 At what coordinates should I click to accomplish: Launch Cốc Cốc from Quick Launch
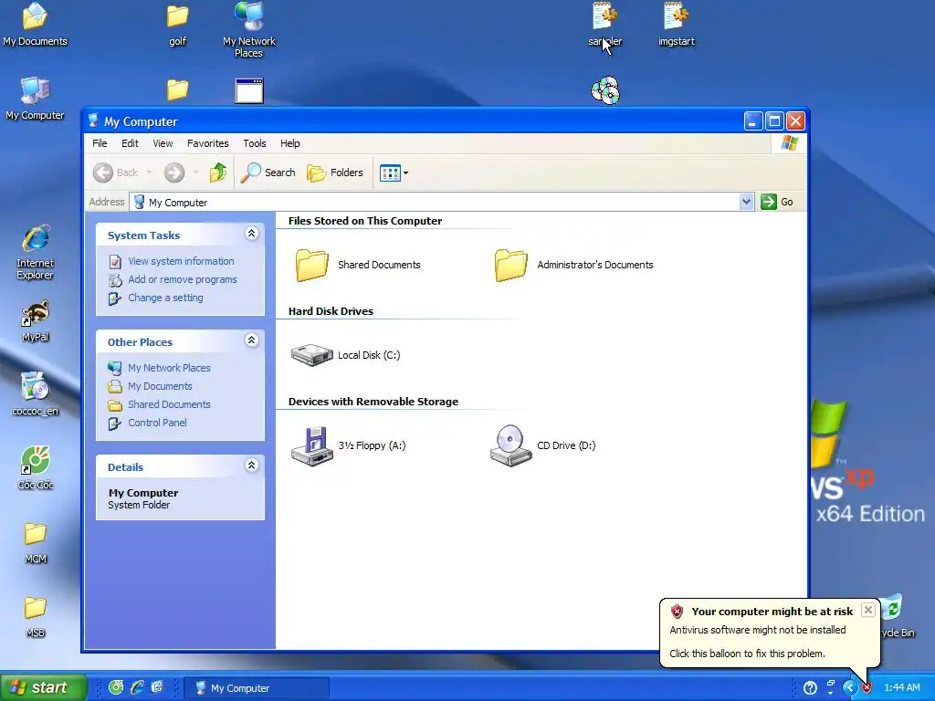(116, 687)
